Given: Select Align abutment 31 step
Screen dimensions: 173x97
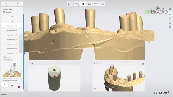Looking at the screenshot, I should tap(12, 39).
